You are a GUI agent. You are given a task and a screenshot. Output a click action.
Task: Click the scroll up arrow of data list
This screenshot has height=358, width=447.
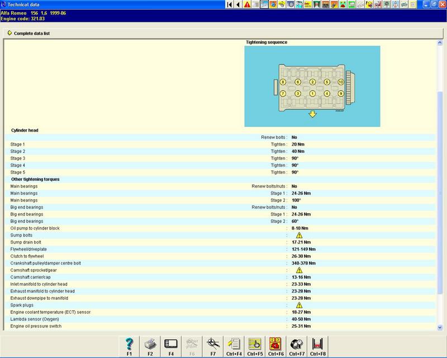441,42
